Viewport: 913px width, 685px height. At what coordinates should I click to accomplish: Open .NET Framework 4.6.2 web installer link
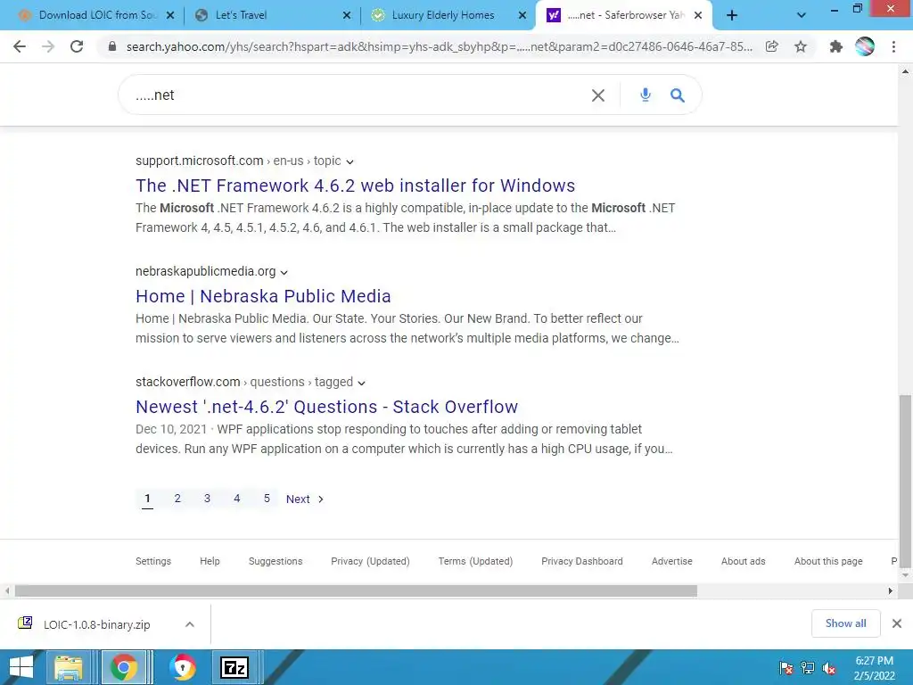point(355,186)
